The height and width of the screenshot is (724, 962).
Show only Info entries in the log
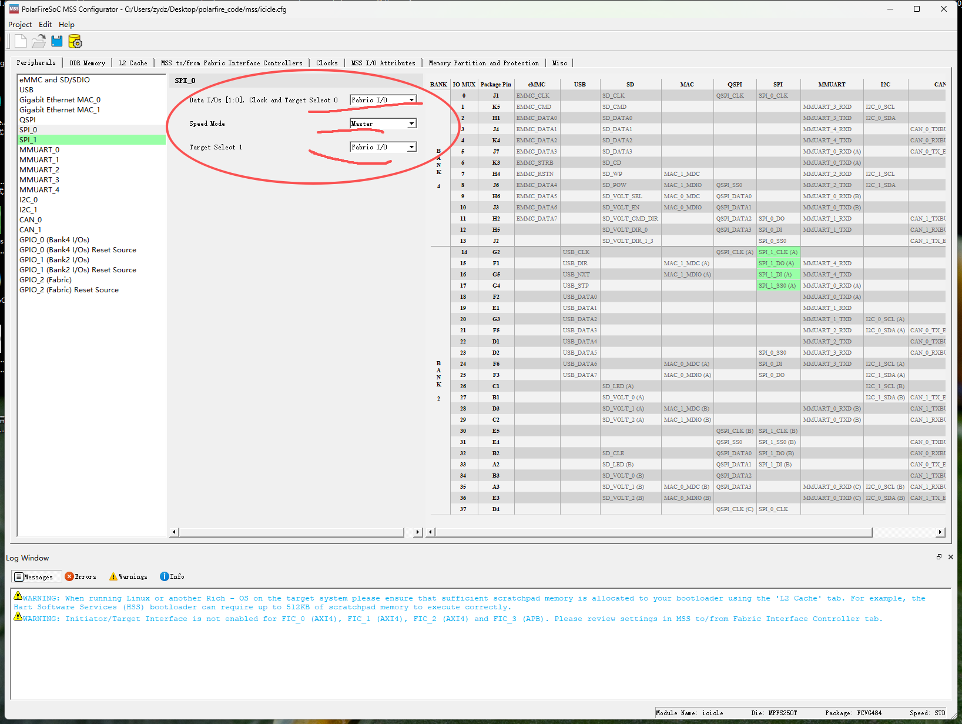(172, 576)
